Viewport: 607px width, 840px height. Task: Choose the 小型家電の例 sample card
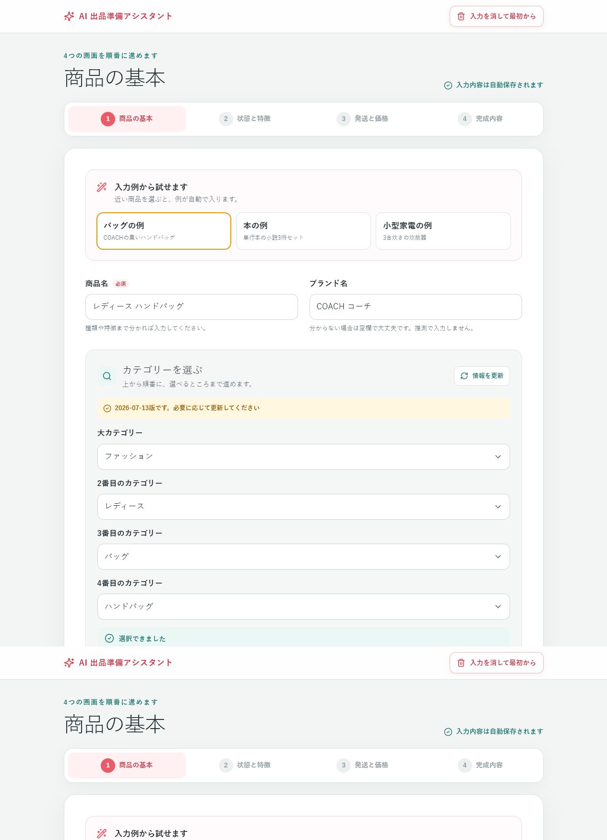tap(443, 231)
